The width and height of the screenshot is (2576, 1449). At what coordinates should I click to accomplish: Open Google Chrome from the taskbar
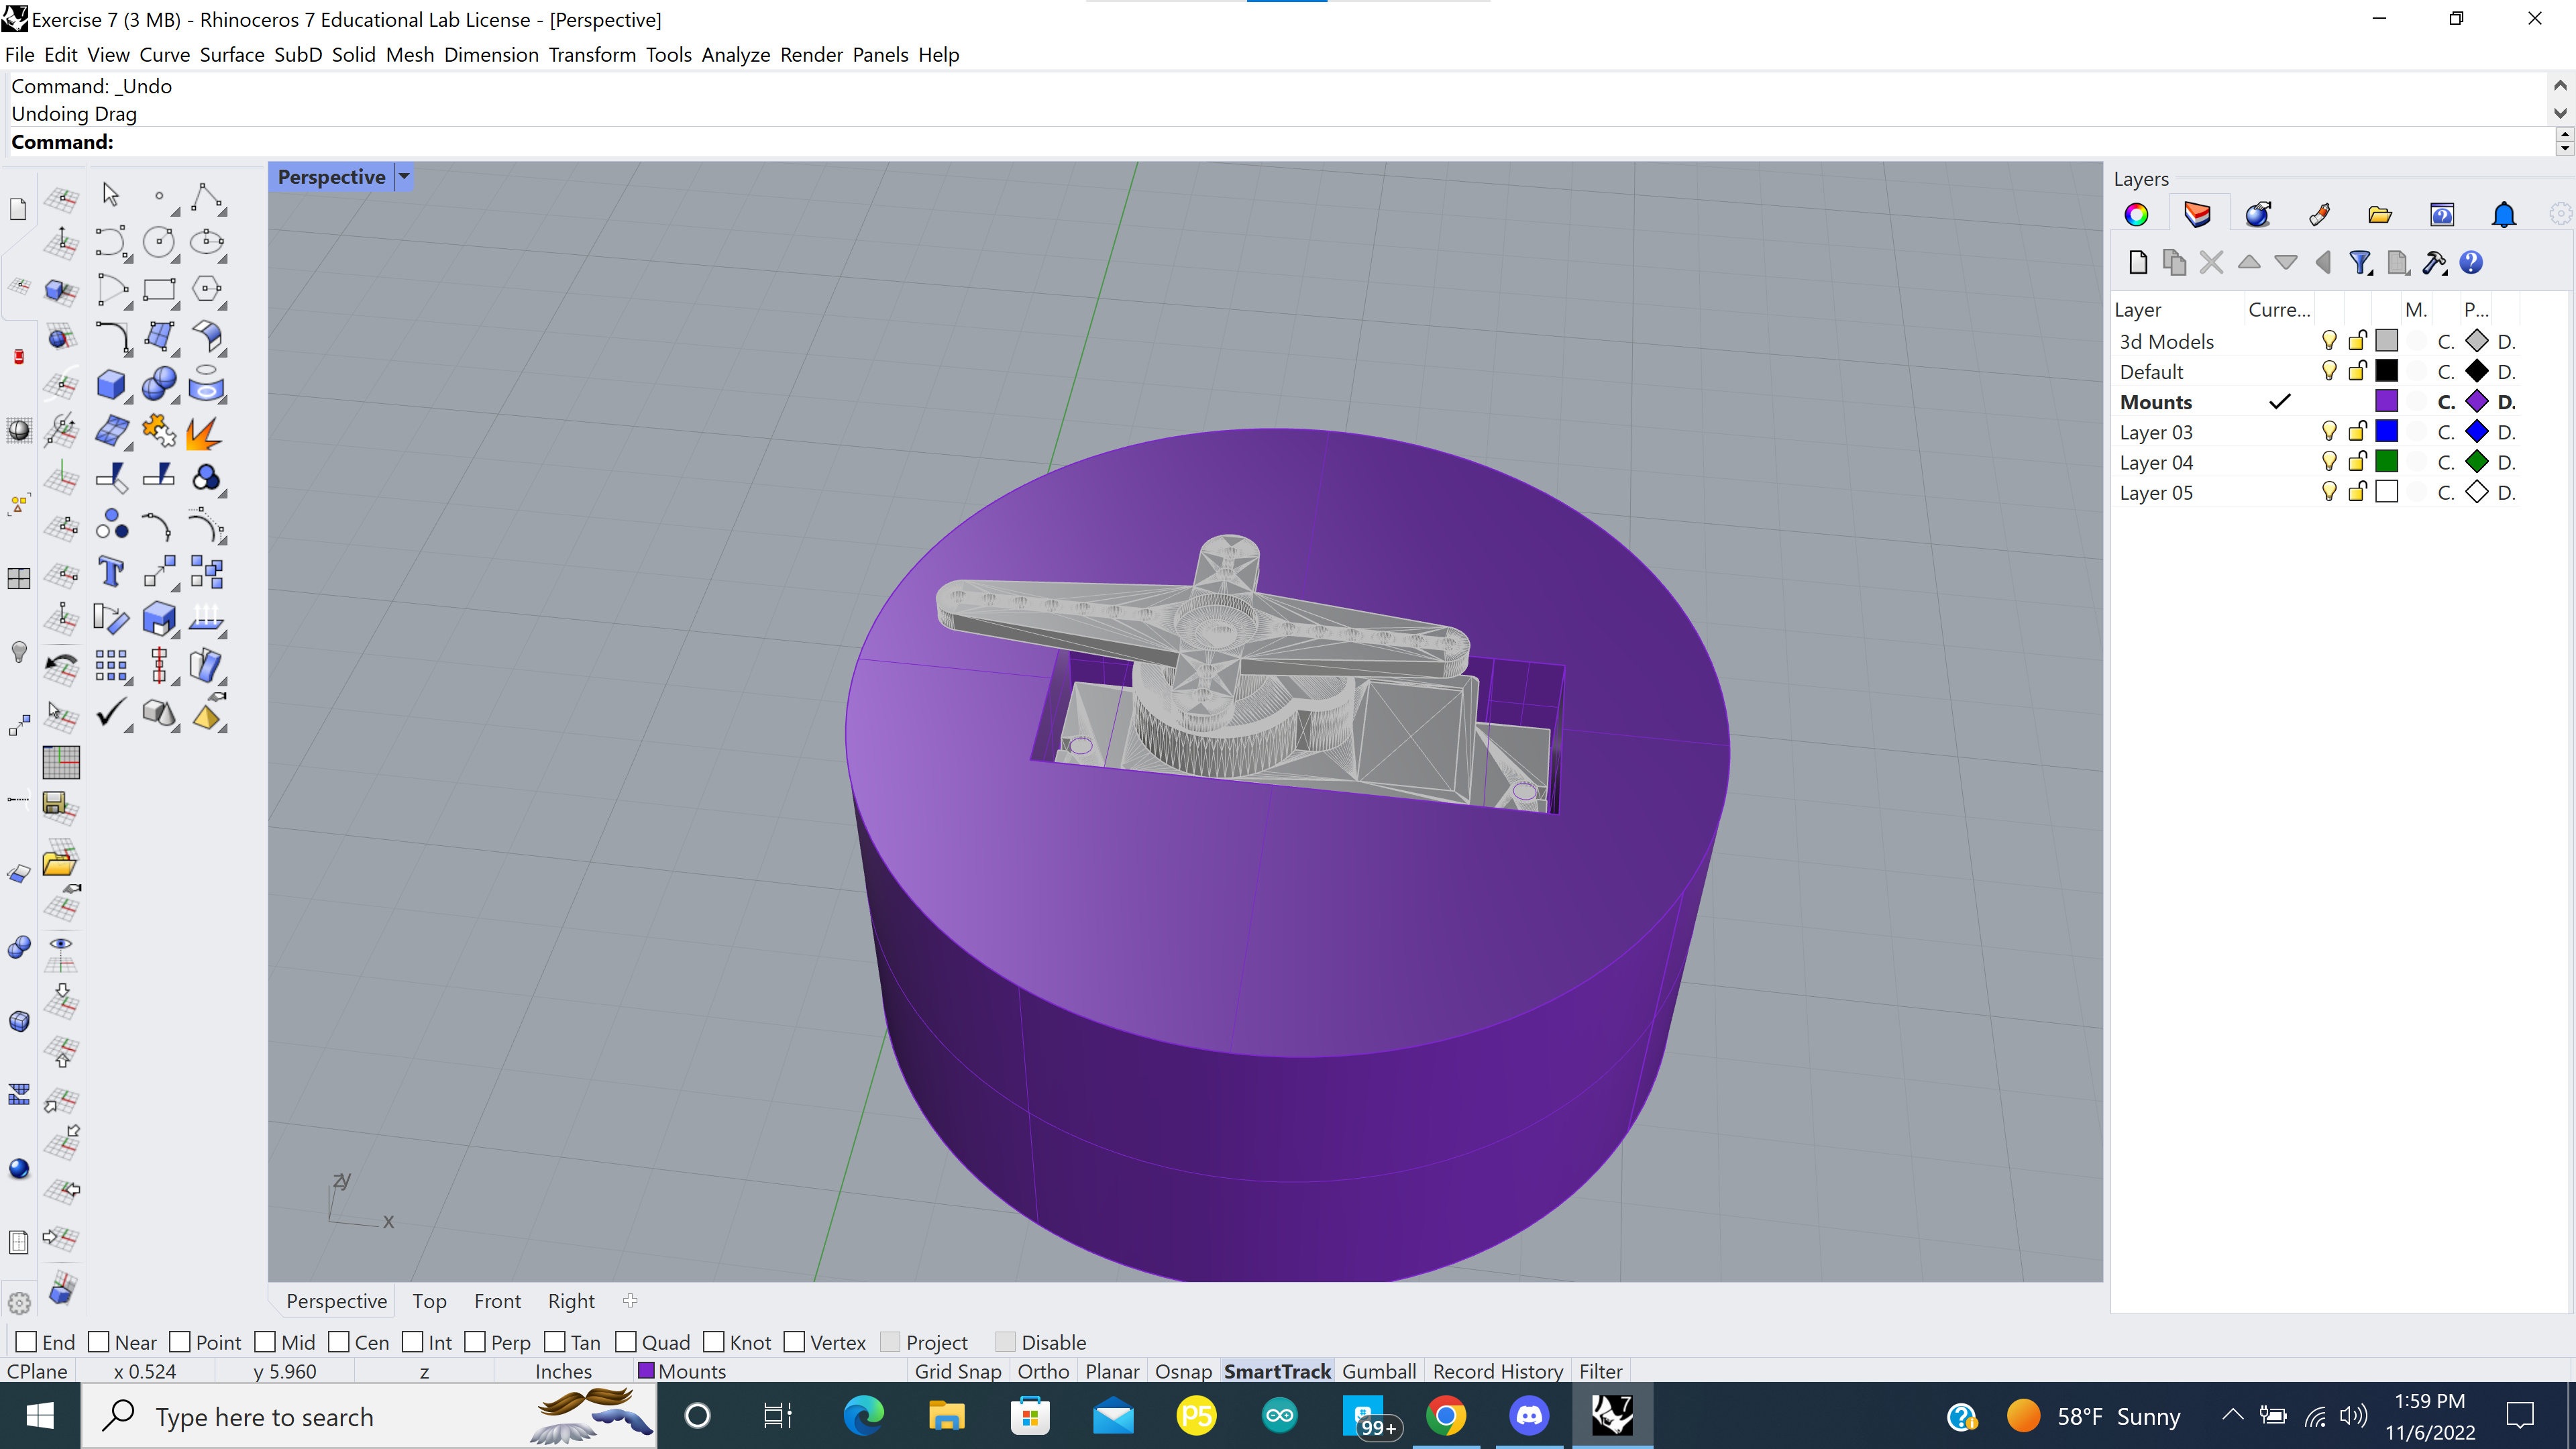1446,1415
